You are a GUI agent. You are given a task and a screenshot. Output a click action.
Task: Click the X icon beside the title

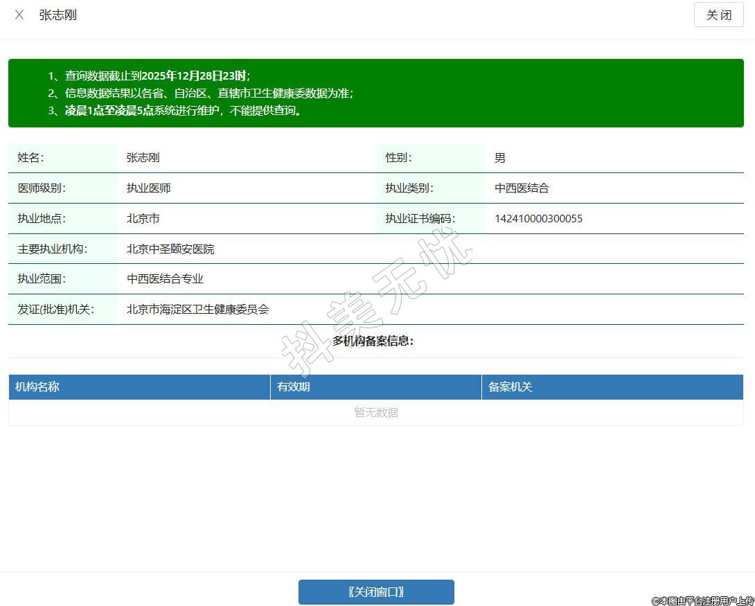[x=19, y=15]
